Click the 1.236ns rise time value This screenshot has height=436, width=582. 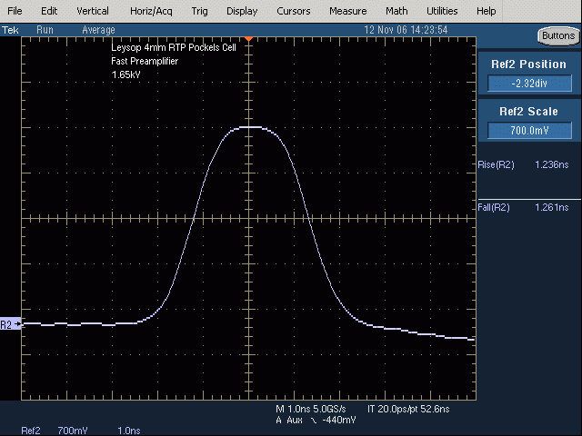(x=552, y=164)
